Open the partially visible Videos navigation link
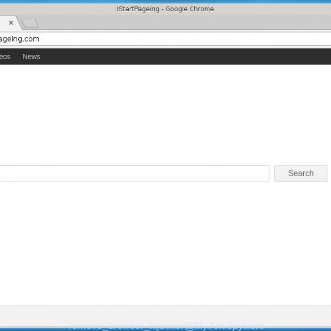 click(x=5, y=57)
